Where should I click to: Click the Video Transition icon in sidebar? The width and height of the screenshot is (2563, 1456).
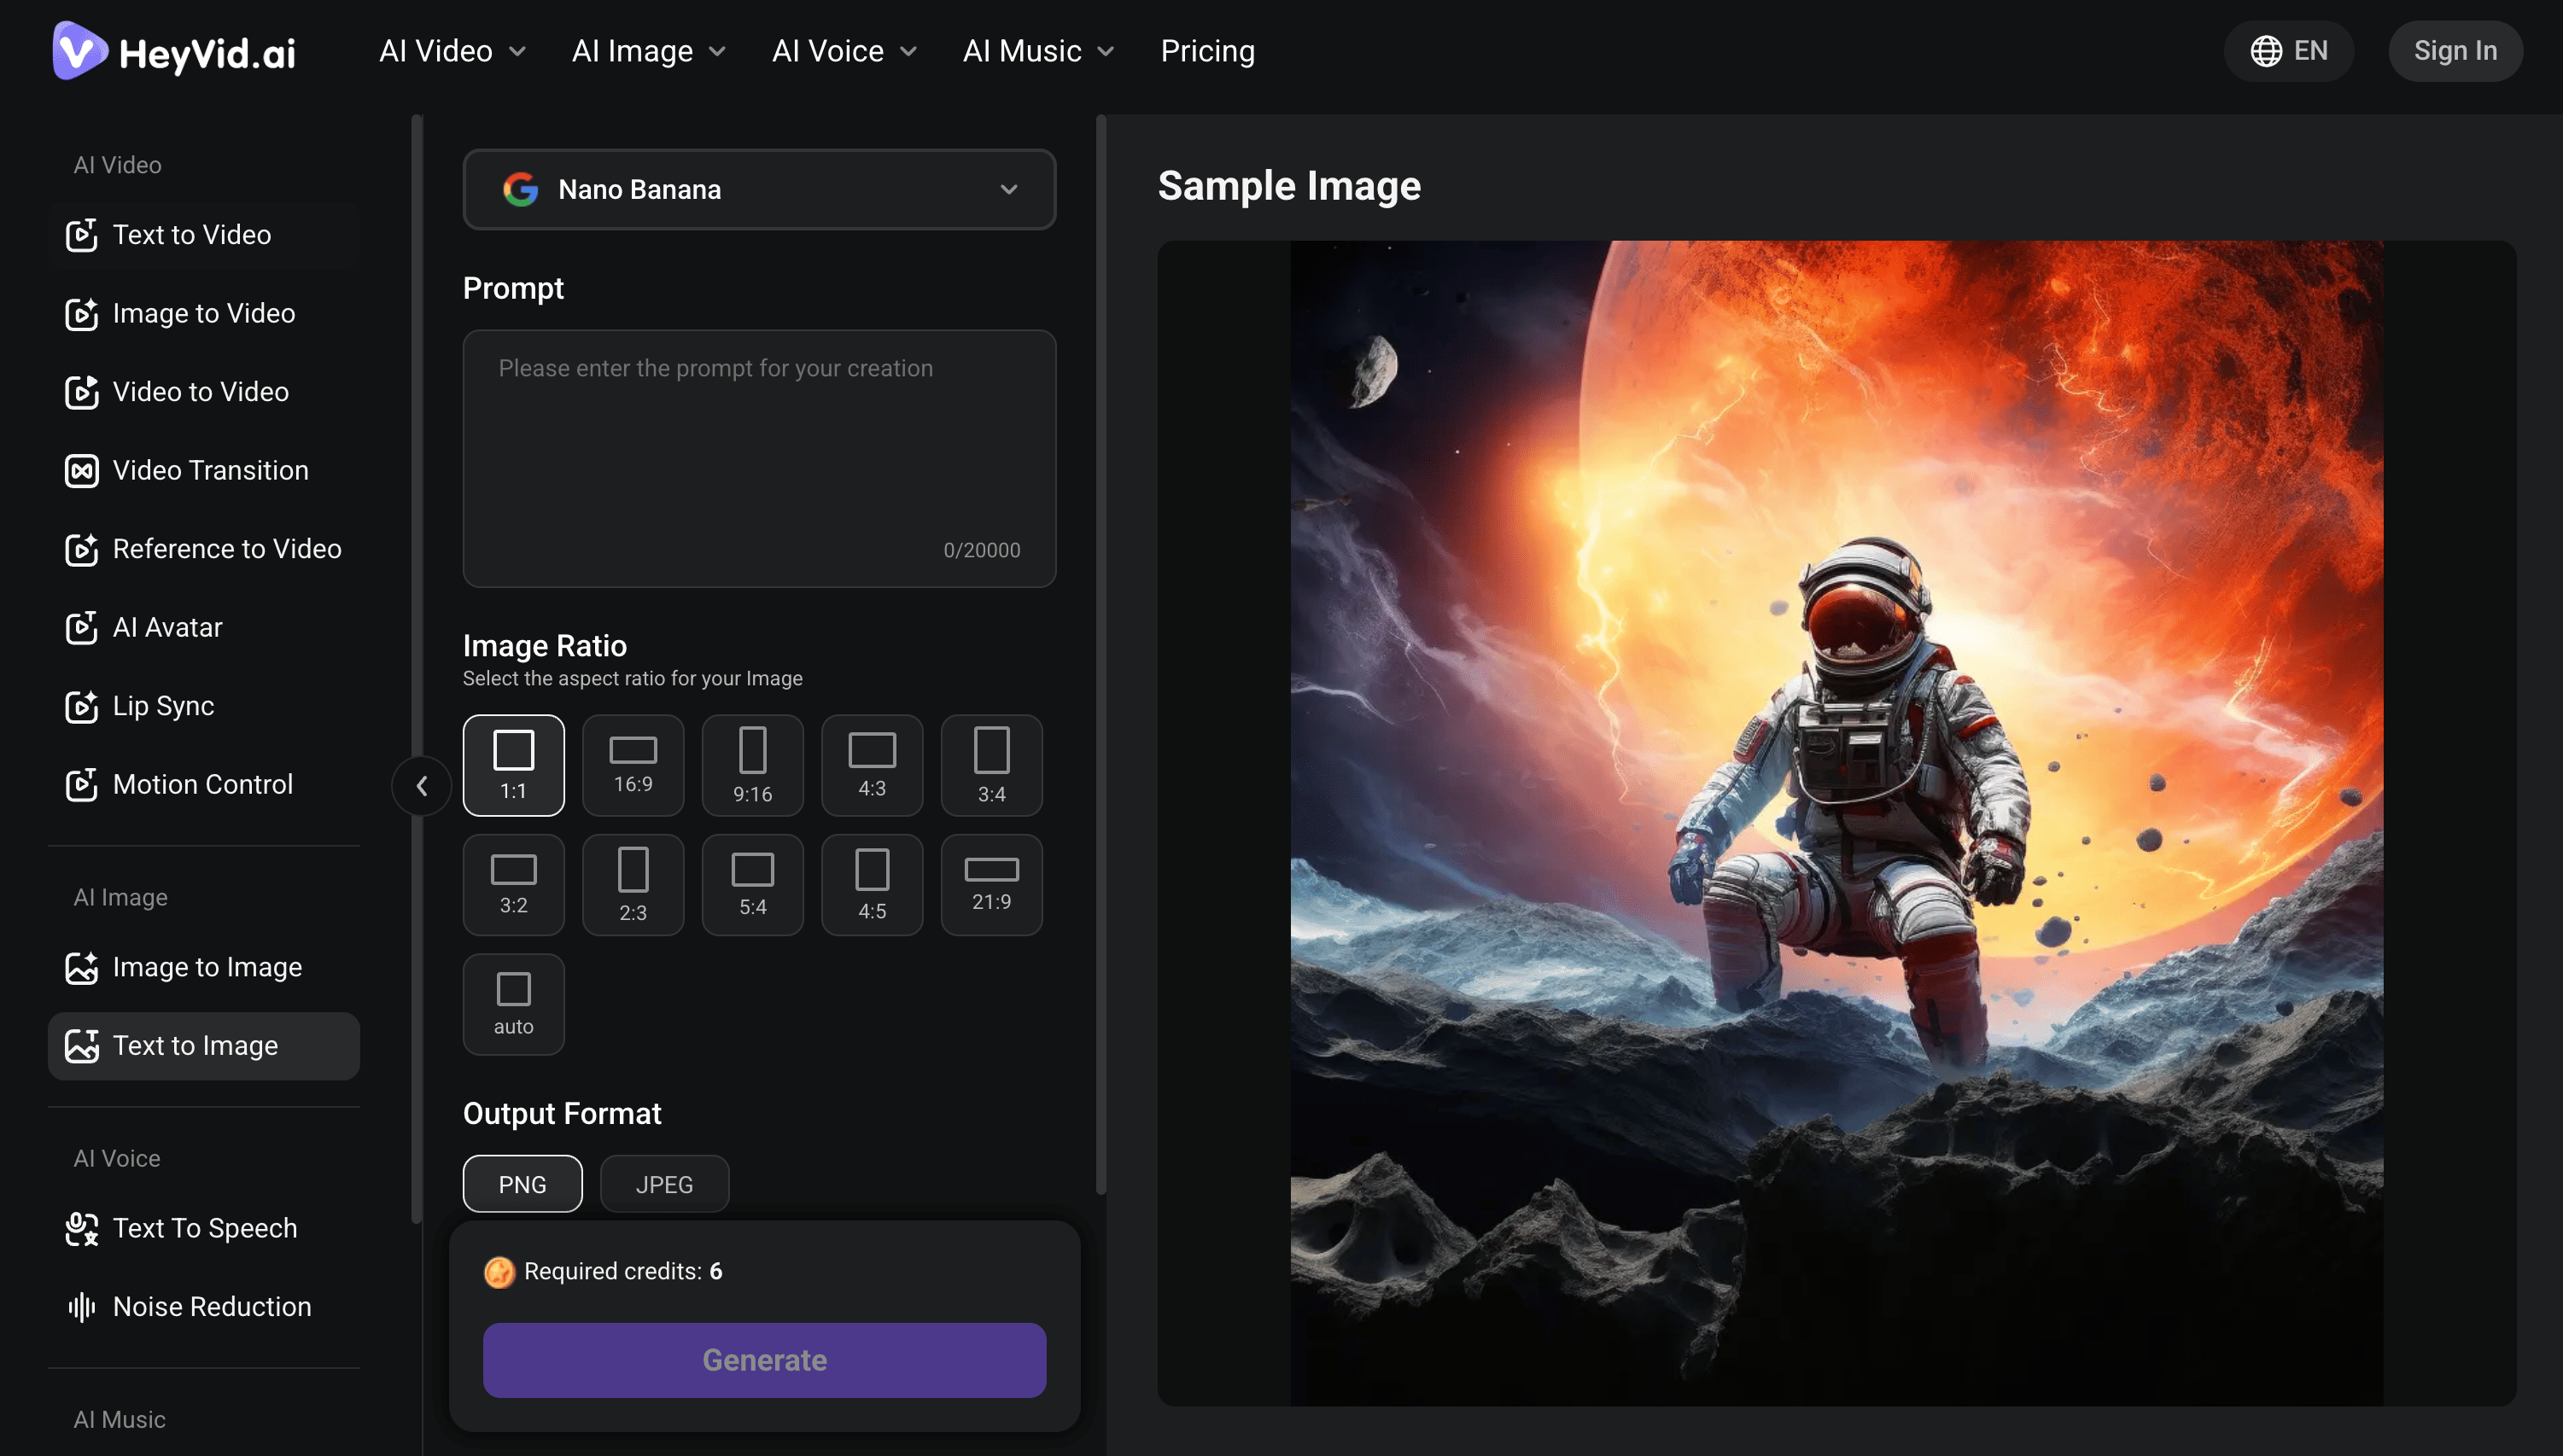[81, 471]
